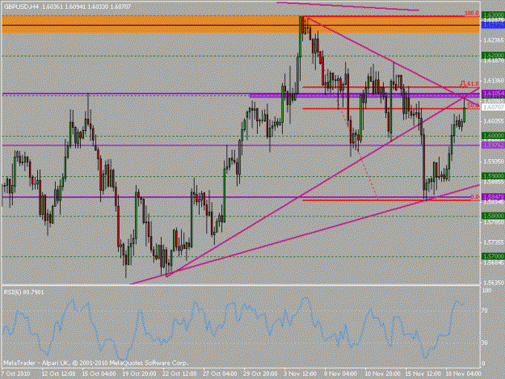Click the 10 Nov 20:00 time label
The height and width of the screenshot is (379, 505).
(381, 374)
